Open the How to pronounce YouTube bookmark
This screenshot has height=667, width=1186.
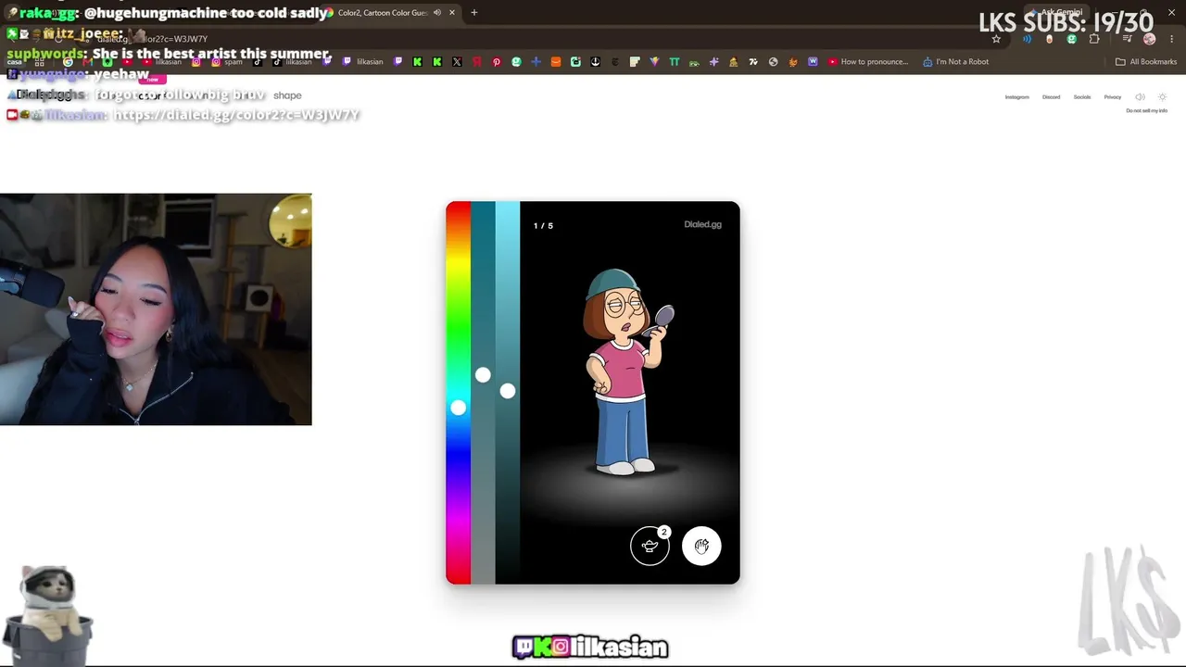(x=868, y=62)
